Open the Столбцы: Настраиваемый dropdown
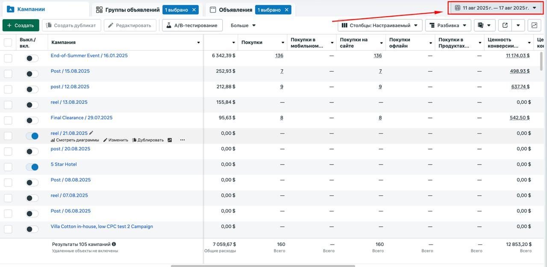Image resolution: width=547 pixels, height=267 pixels. click(380, 25)
